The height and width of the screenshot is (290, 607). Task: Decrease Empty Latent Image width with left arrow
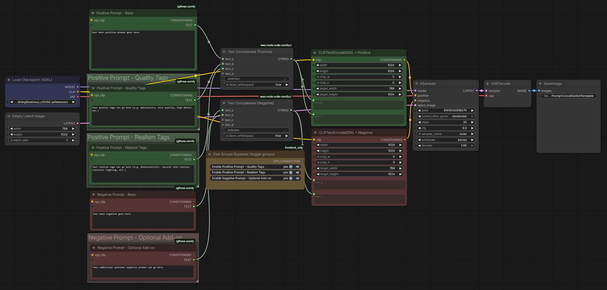point(11,129)
